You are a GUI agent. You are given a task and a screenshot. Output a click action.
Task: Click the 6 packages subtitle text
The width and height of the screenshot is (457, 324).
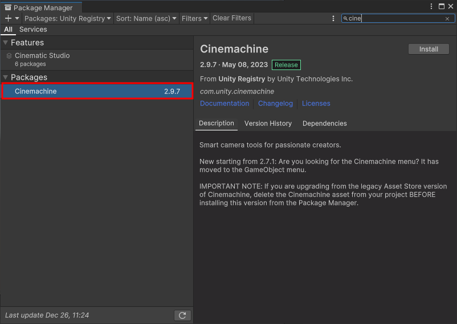30,64
